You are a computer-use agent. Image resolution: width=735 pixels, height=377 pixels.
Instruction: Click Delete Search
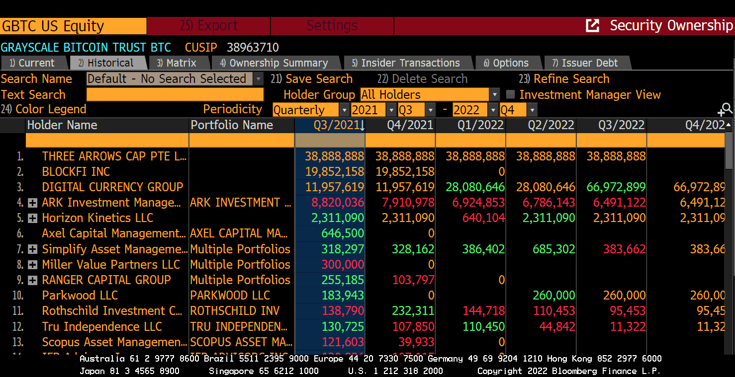coord(423,79)
